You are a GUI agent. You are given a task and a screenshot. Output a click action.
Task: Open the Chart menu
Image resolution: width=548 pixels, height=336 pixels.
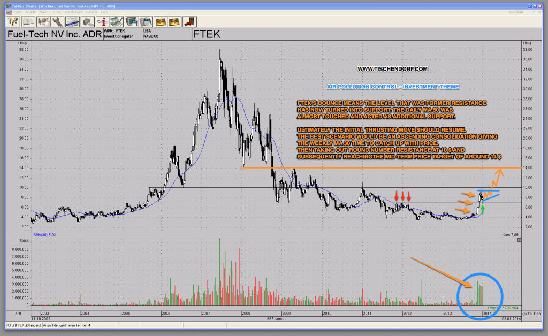coord(18,12)
